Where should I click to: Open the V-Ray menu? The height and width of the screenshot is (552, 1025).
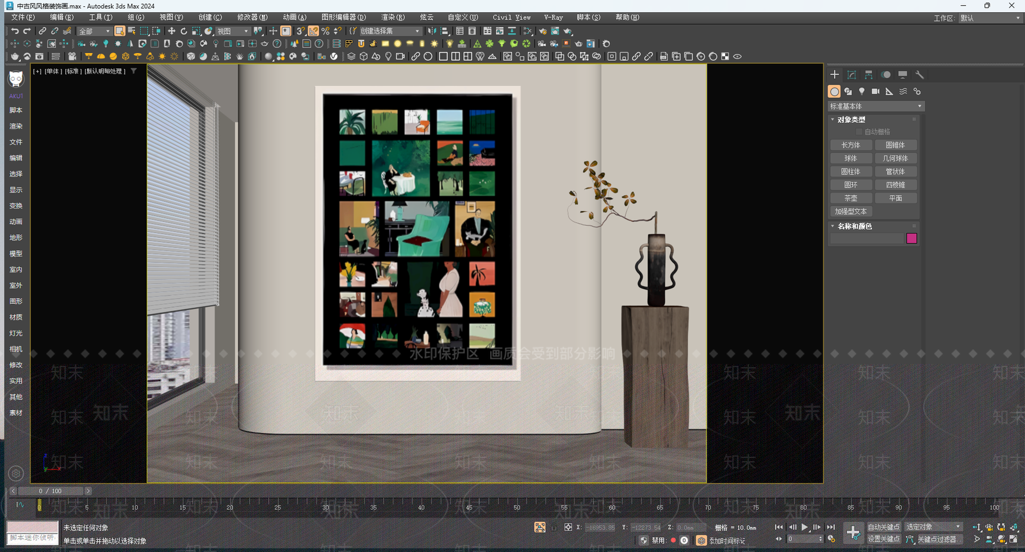[x=553, y=17]
